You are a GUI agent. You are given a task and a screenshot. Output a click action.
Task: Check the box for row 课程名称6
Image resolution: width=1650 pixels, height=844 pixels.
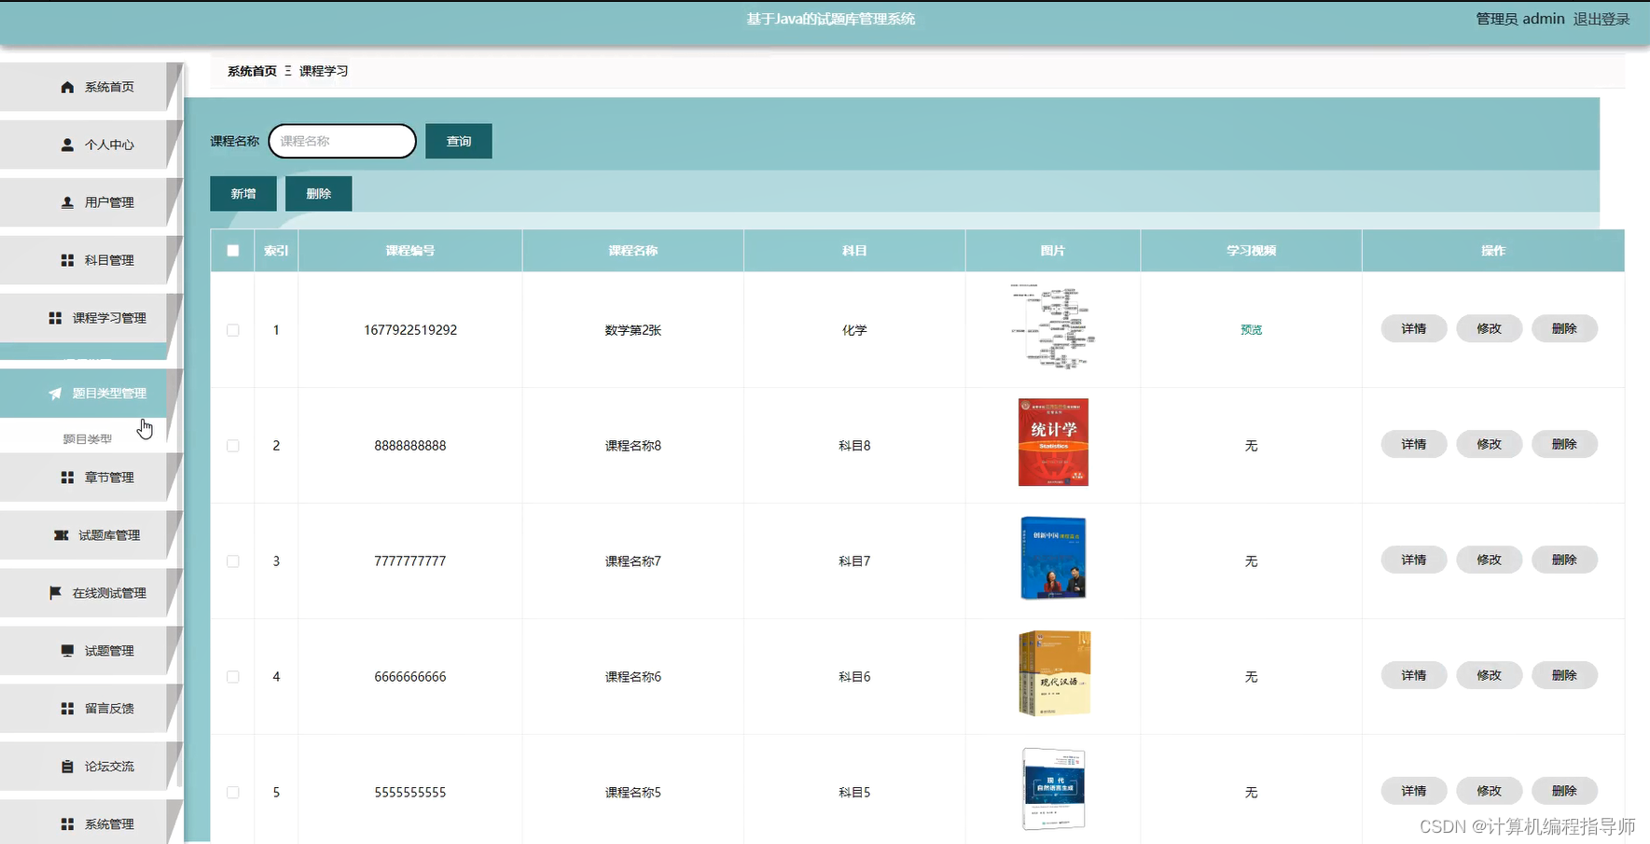point(233,677)
